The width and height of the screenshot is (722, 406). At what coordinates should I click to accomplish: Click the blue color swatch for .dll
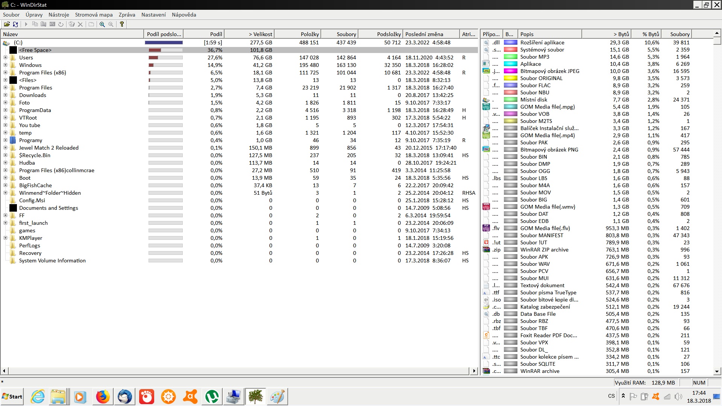(510, 42)
